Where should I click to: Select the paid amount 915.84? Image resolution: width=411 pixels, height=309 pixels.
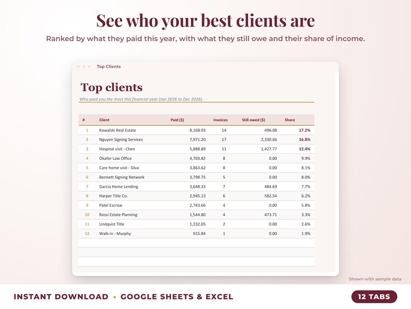[199, 234]
